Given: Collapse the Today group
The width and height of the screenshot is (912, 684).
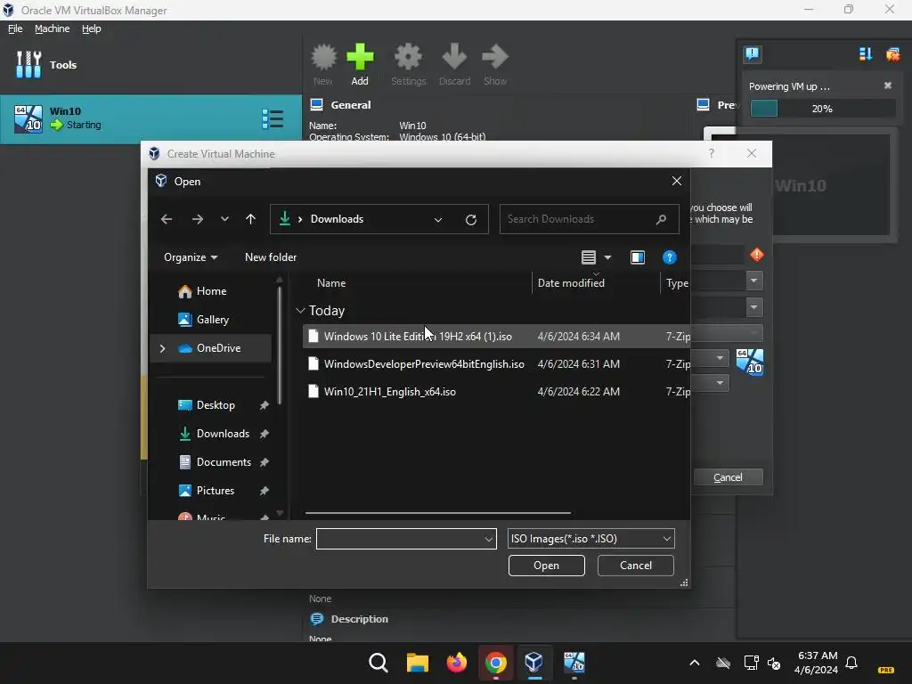Looking at the screenshot, I should [300, 311].
